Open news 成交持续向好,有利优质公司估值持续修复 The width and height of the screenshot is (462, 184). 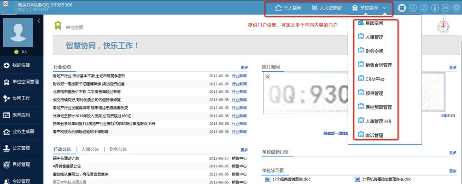pyautogui.click(x=87, y=99)
